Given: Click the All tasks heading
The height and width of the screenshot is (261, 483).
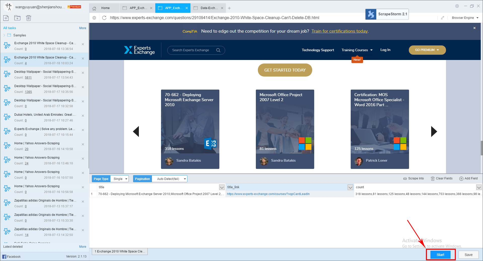Looking at the screenshot, I should 10,28.
